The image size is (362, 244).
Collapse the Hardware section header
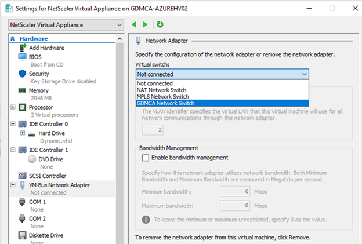point(12,38)
